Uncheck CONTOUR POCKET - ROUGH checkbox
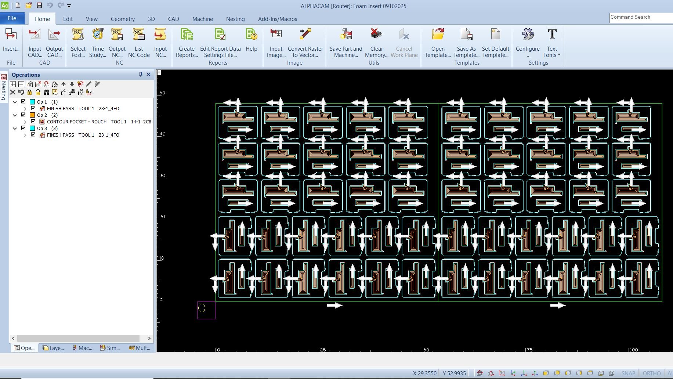Image resolution: width=673 pixels, height=379 pixels. 33,121
